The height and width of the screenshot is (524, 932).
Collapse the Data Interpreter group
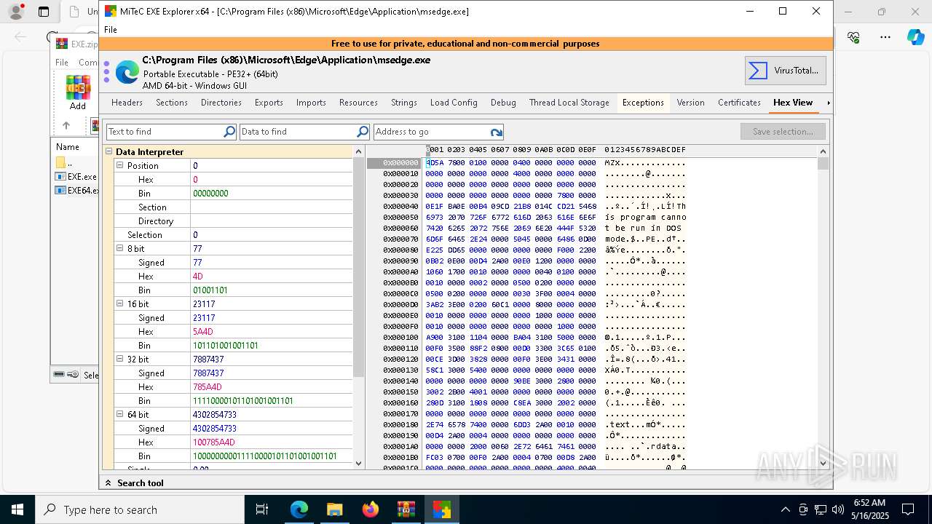109,152
